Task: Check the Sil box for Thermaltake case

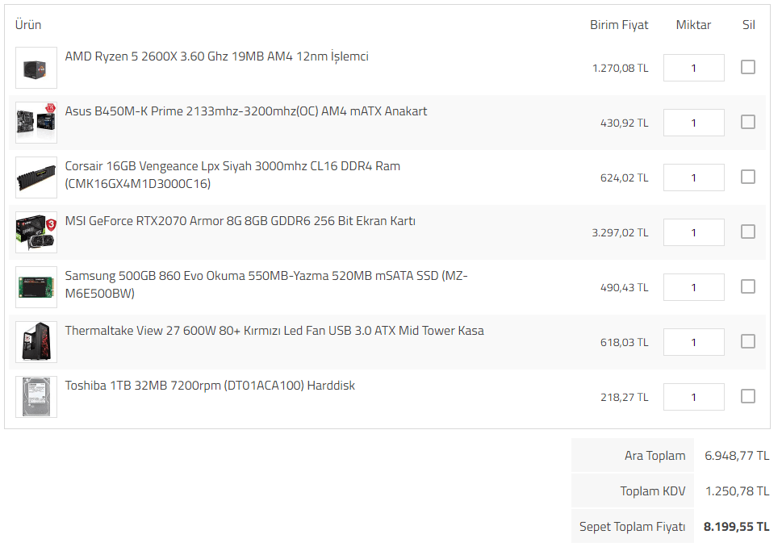Action: [748, 341]
